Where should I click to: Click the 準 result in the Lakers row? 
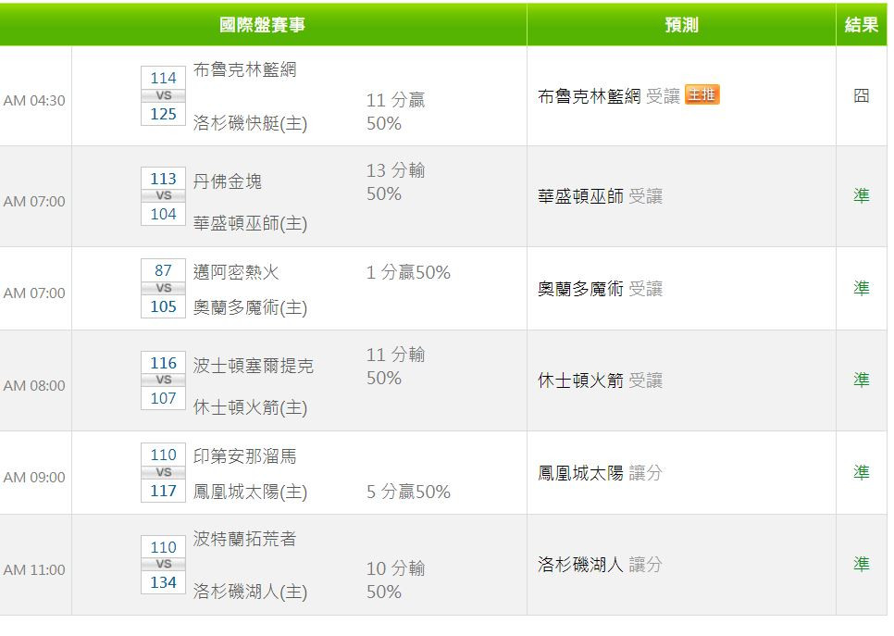tap(861, 564)
